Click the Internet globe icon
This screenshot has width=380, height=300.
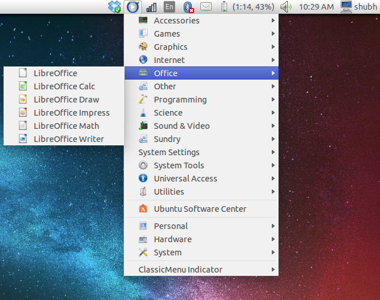[143, 60]
